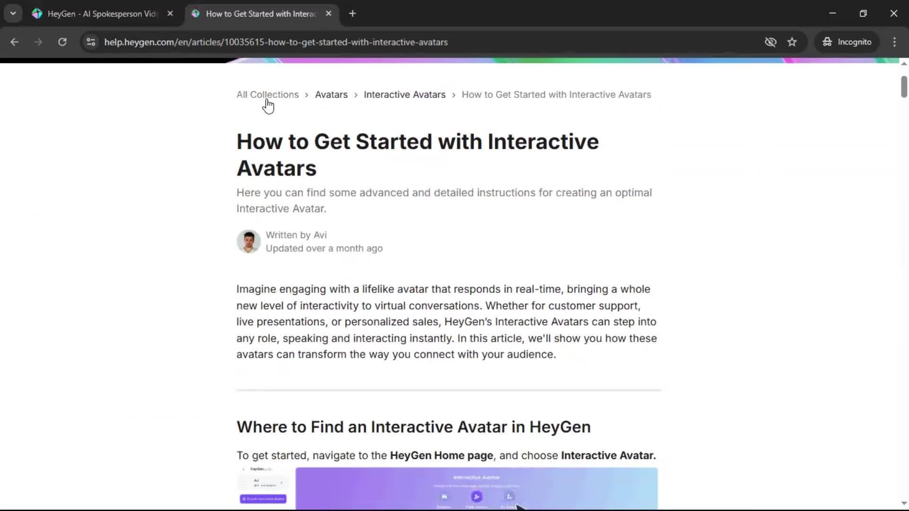Viewport: 909px width, 511px height.
Task: Open a new tab with plus
Action: pos(352,14)
